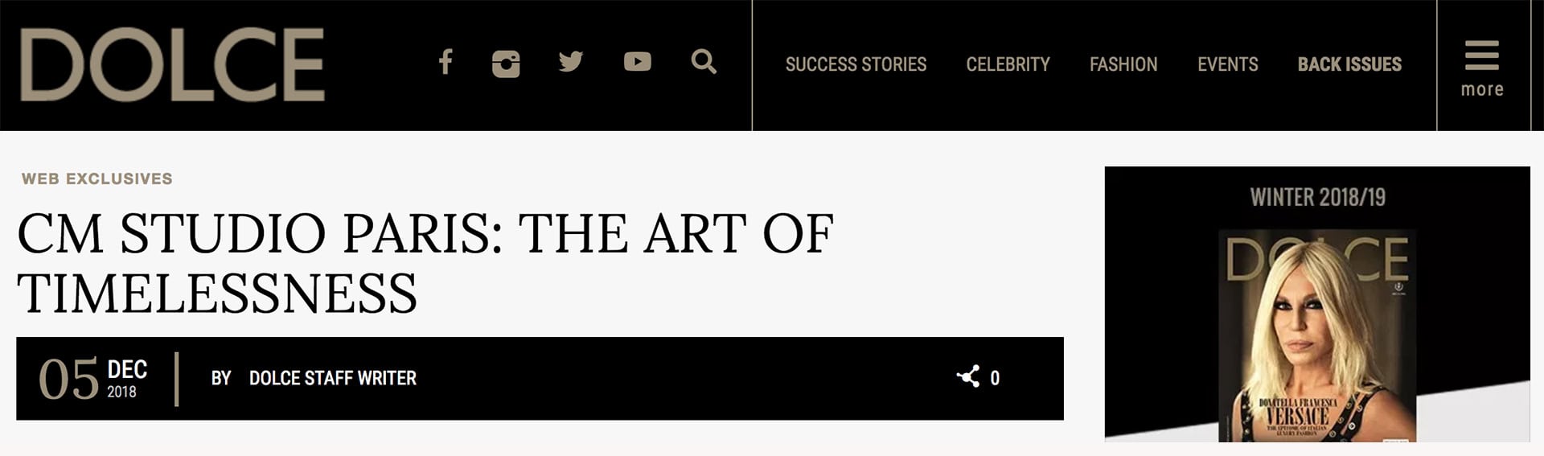The width and height of the screenshot is (1544, 456).
Task: Follow the Web Exclusives category link
Action: (x=97, y=179)
